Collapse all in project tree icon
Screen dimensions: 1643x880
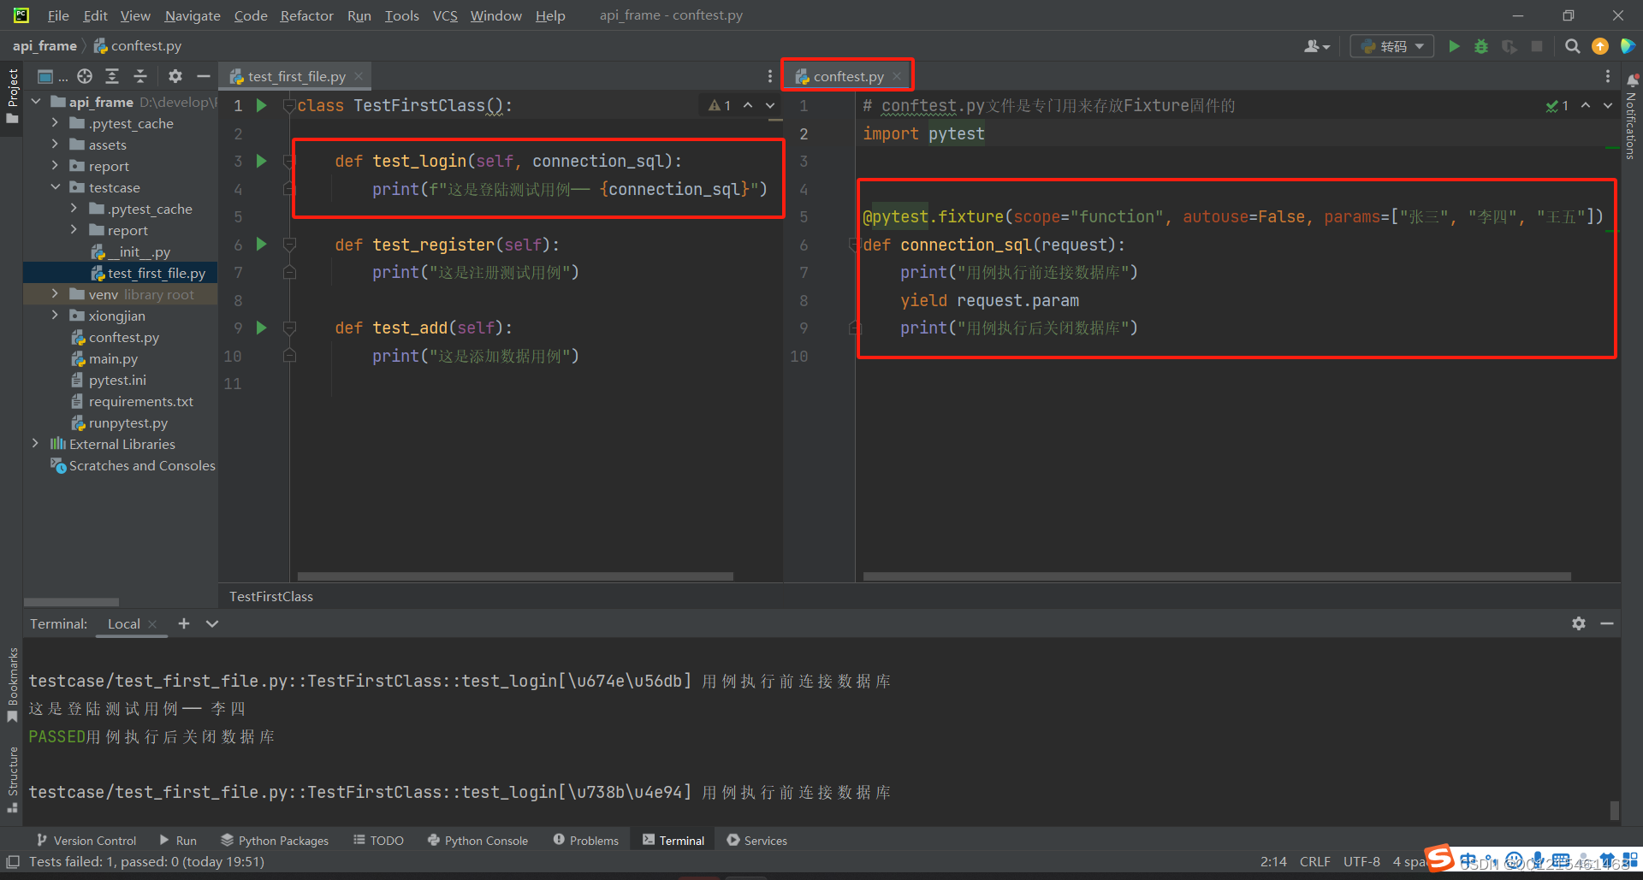tap(140, 76)
